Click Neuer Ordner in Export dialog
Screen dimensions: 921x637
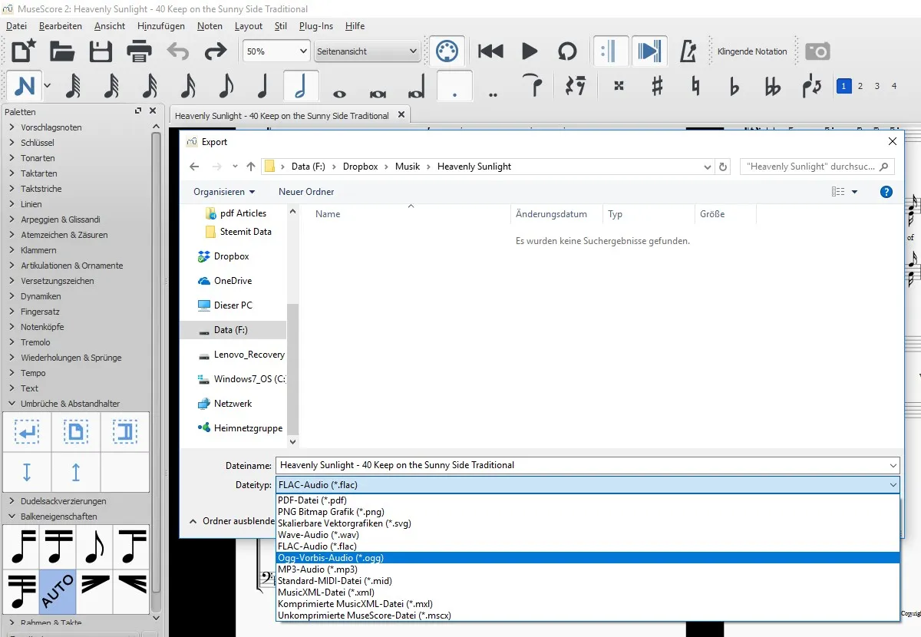306,192
